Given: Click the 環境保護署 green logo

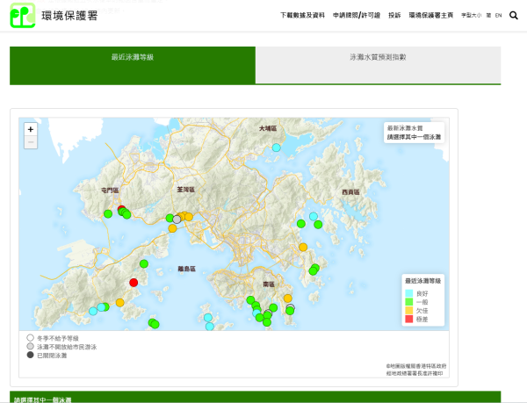Looking at the screenshot, I should tap(23, 16).
